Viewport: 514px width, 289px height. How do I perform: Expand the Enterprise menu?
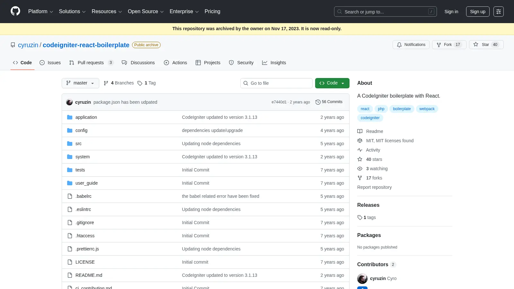[x=184, y=12]
